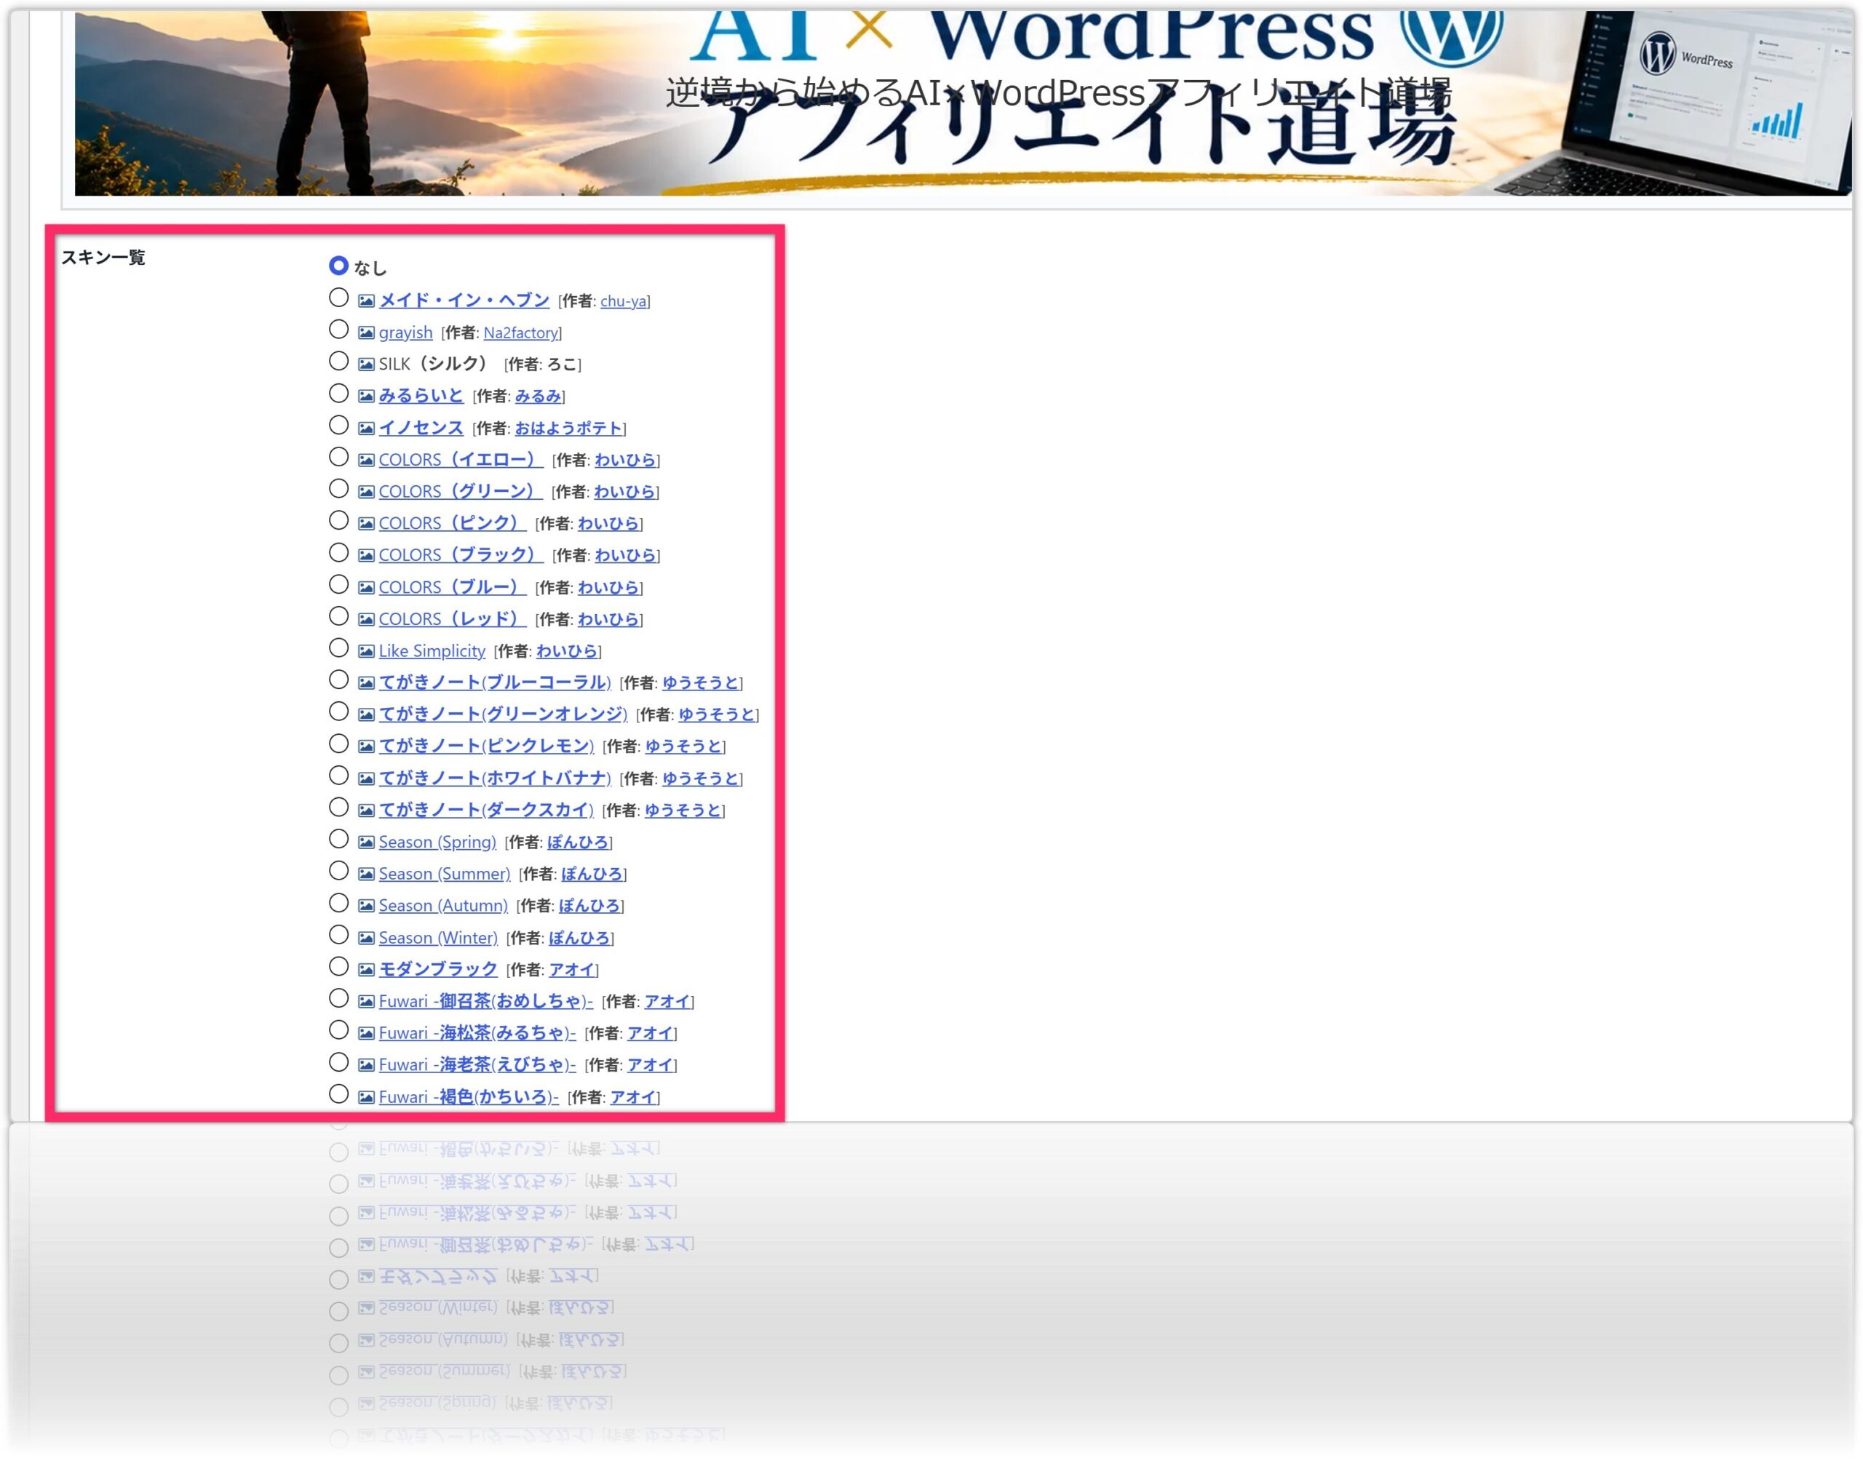Select COLORS（グリーン） radio button
Image resolution: width=1863 pixels, height=1466 pixels.
[338, 489]
